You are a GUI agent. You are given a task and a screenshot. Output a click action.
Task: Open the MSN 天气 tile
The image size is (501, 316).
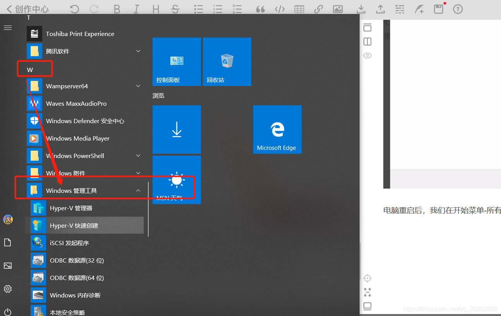coord(177,180)
